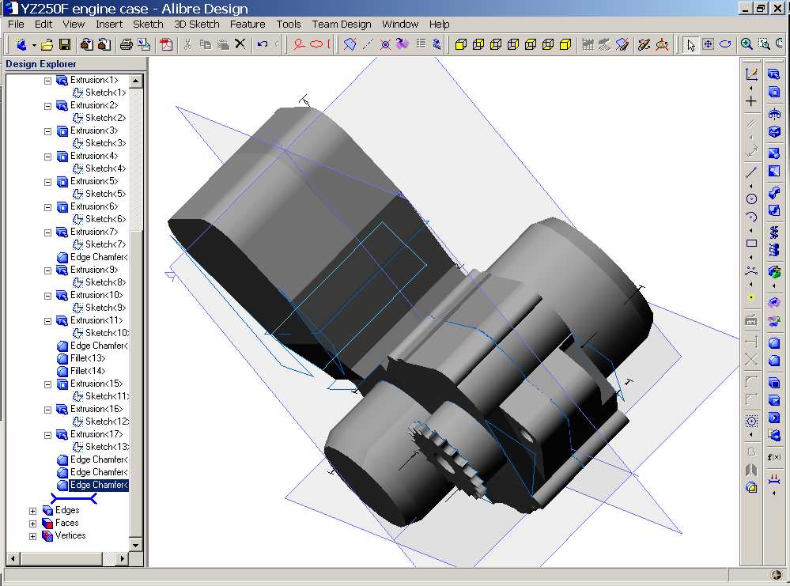Image resolution: width=790 pixels, height=586 pixels.
Task: Select Sketch<5> in Design Explorer
Action: click(105, 194)
